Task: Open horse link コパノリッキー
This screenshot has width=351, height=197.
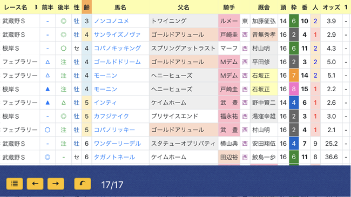Action: 114,130
